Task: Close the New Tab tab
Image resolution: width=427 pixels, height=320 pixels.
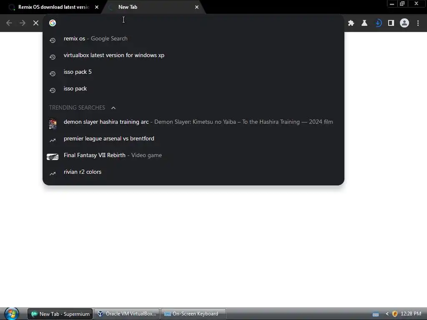Action: point(197,7)
